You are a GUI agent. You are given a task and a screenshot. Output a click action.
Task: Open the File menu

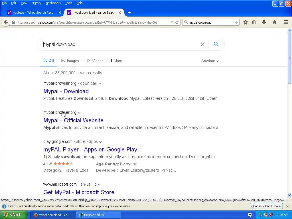click(x=4, y=3)
